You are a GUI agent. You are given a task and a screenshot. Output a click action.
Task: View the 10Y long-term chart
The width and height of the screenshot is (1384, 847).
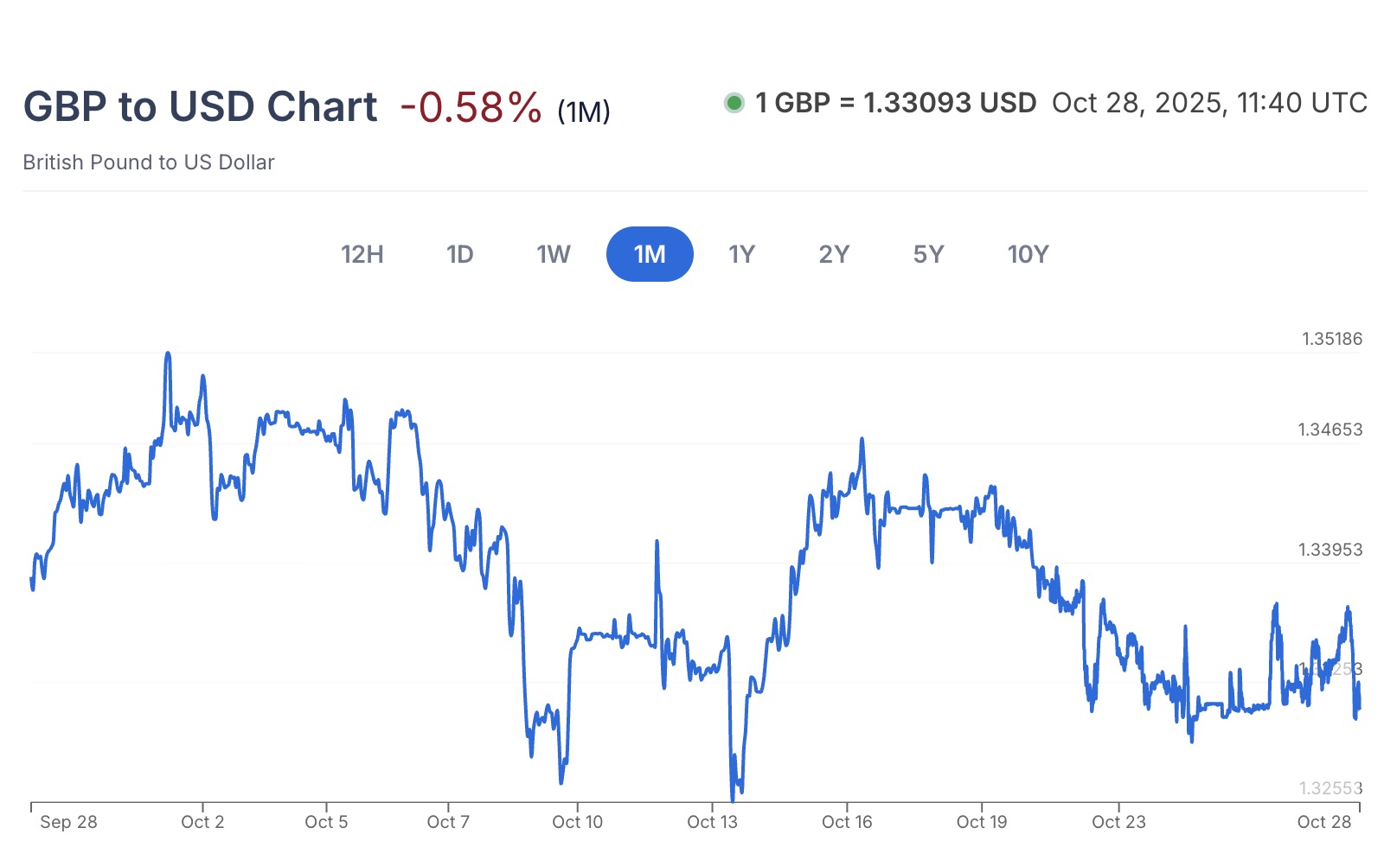click(x=1026, y=254)
